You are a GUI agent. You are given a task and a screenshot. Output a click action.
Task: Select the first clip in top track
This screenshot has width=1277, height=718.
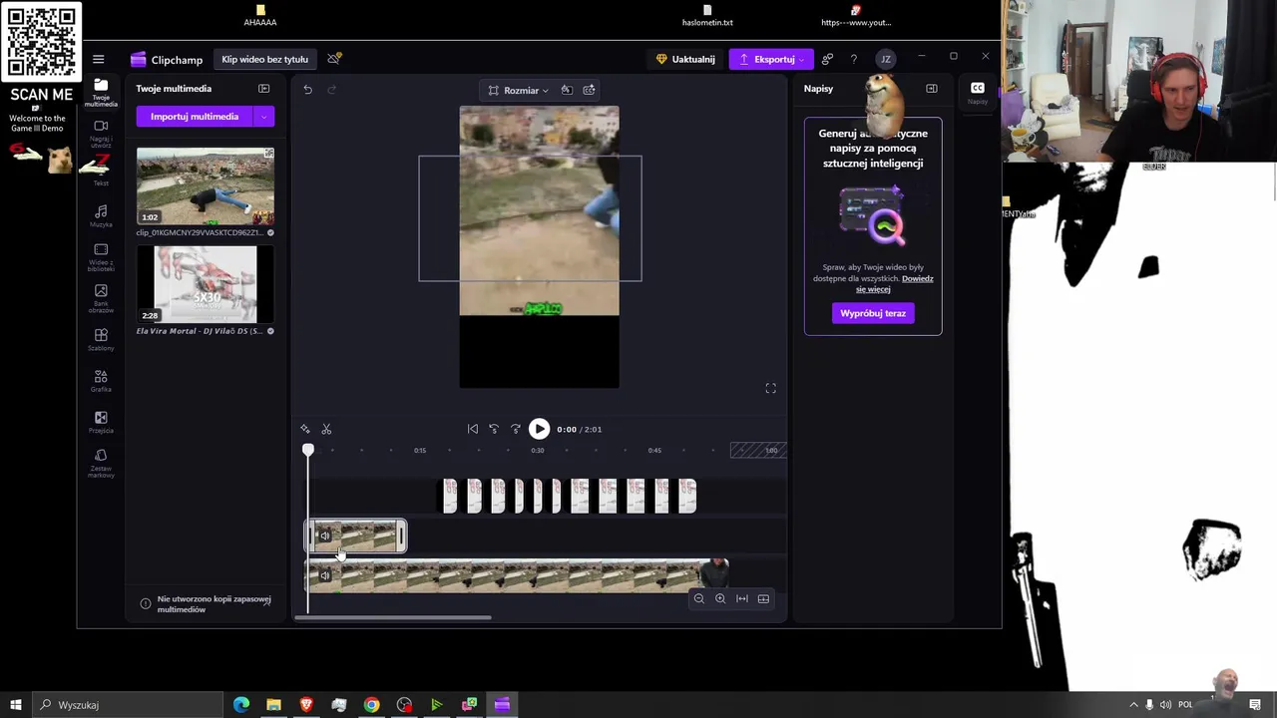click(450, 496)
